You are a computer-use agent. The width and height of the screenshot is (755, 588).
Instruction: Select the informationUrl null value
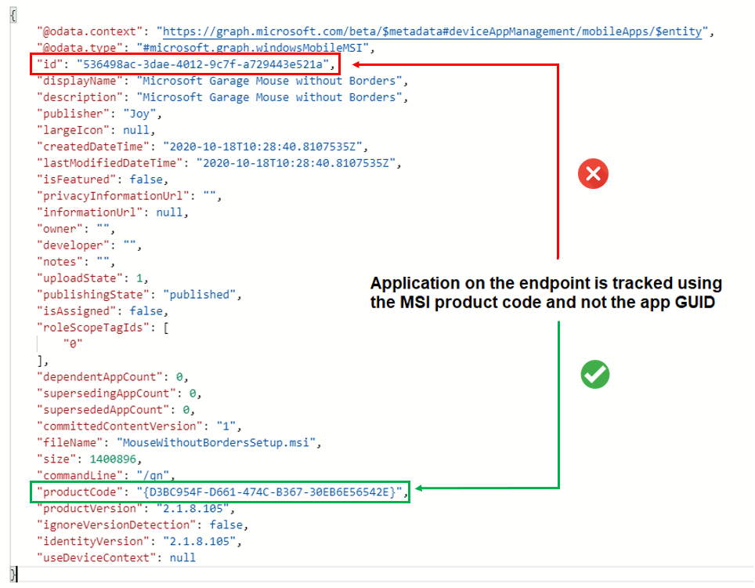(169, 212)
